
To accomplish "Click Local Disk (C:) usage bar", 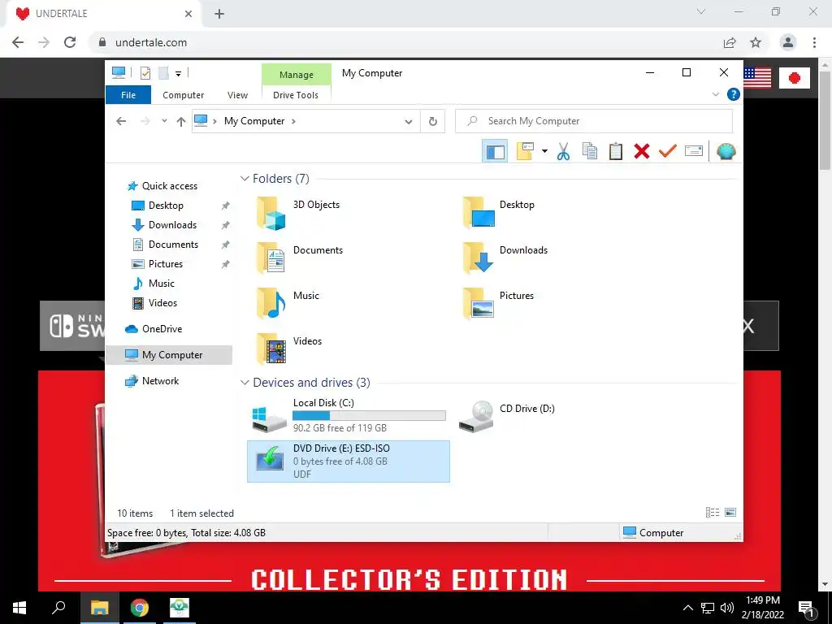I will [369, 415].
